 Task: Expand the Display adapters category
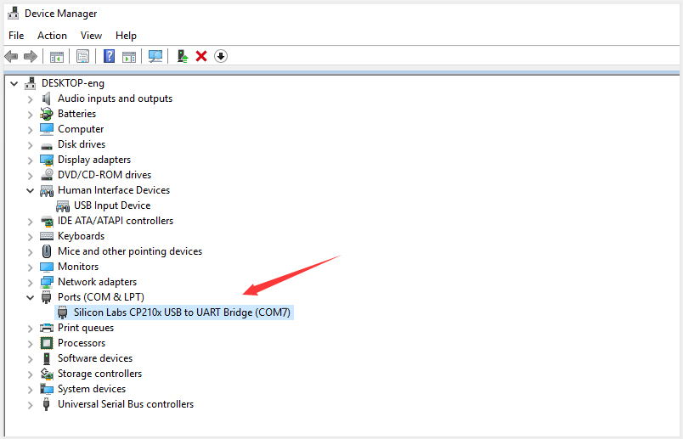[x=31, y=160]
